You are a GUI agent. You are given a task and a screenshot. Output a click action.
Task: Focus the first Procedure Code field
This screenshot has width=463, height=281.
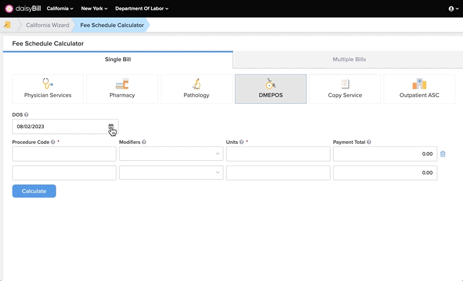pyautogui.click(x=64, y=154)
